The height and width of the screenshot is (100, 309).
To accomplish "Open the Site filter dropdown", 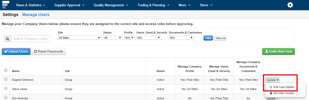I will [x=79, y=38].
